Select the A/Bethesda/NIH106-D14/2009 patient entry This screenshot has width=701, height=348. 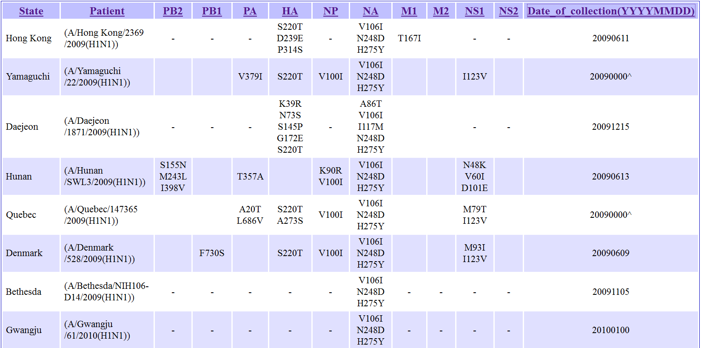106,291
